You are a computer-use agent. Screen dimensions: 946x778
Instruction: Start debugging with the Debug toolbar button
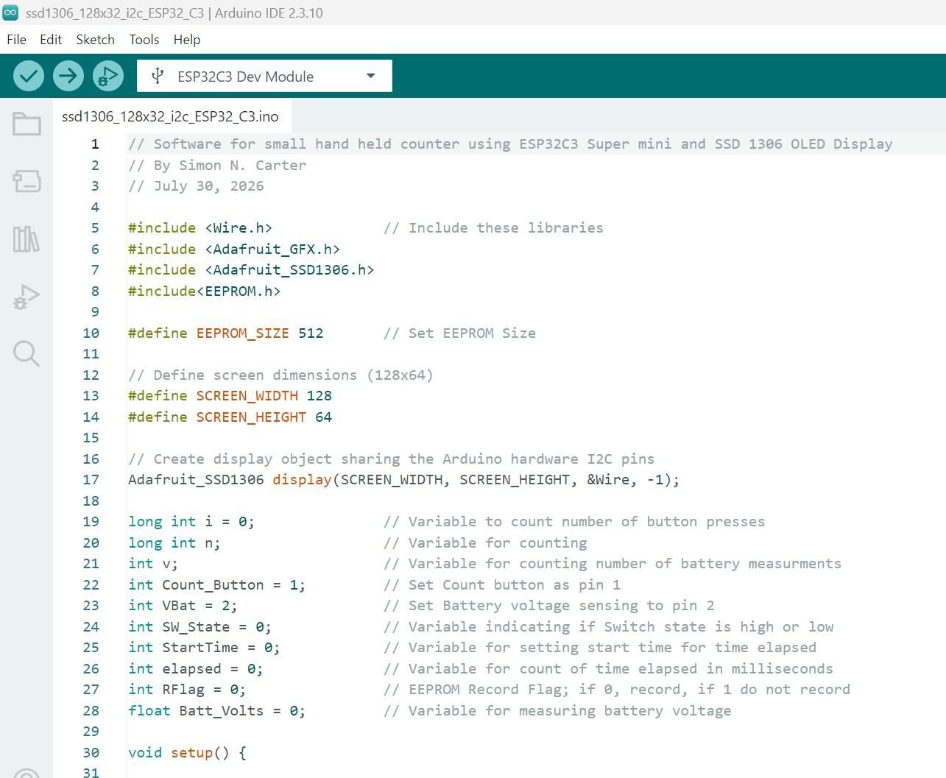click(108, 76)
